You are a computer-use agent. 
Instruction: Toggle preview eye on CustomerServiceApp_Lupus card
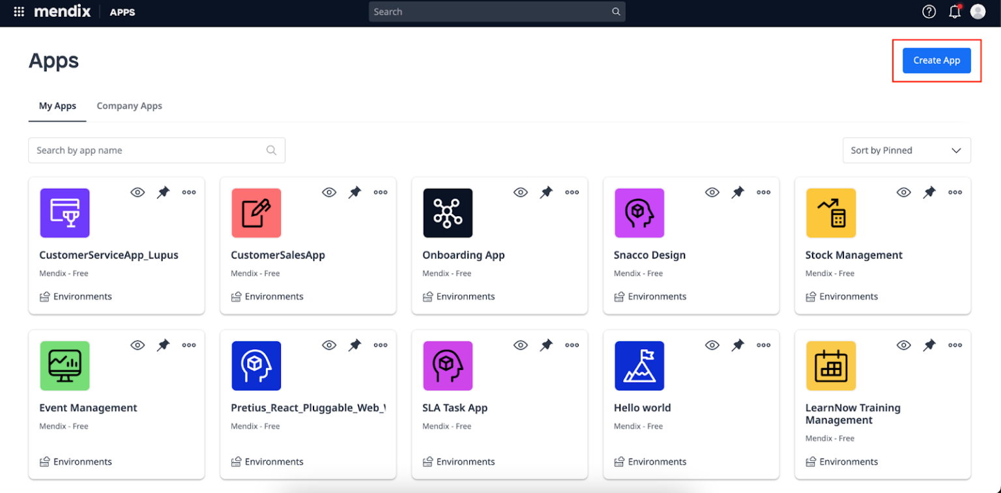point(138,192)
